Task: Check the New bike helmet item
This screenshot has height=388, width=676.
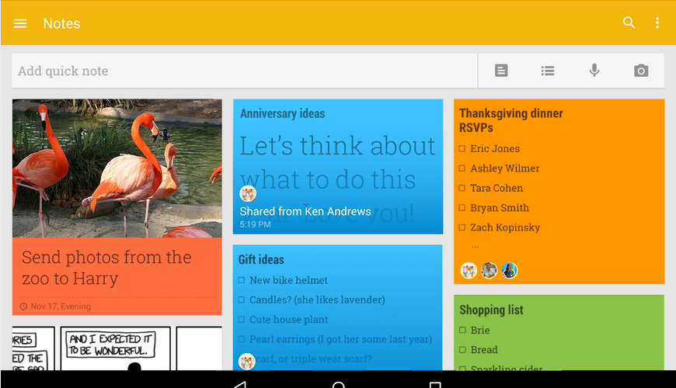Action: coord(242,280)
